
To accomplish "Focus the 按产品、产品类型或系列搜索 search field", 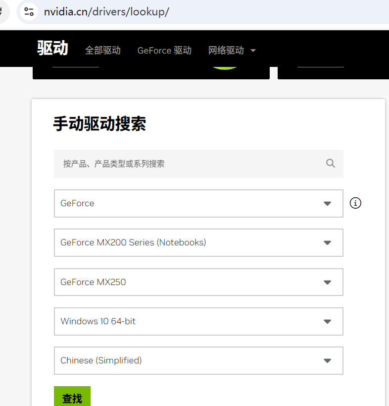I will (x=198, y=164).
